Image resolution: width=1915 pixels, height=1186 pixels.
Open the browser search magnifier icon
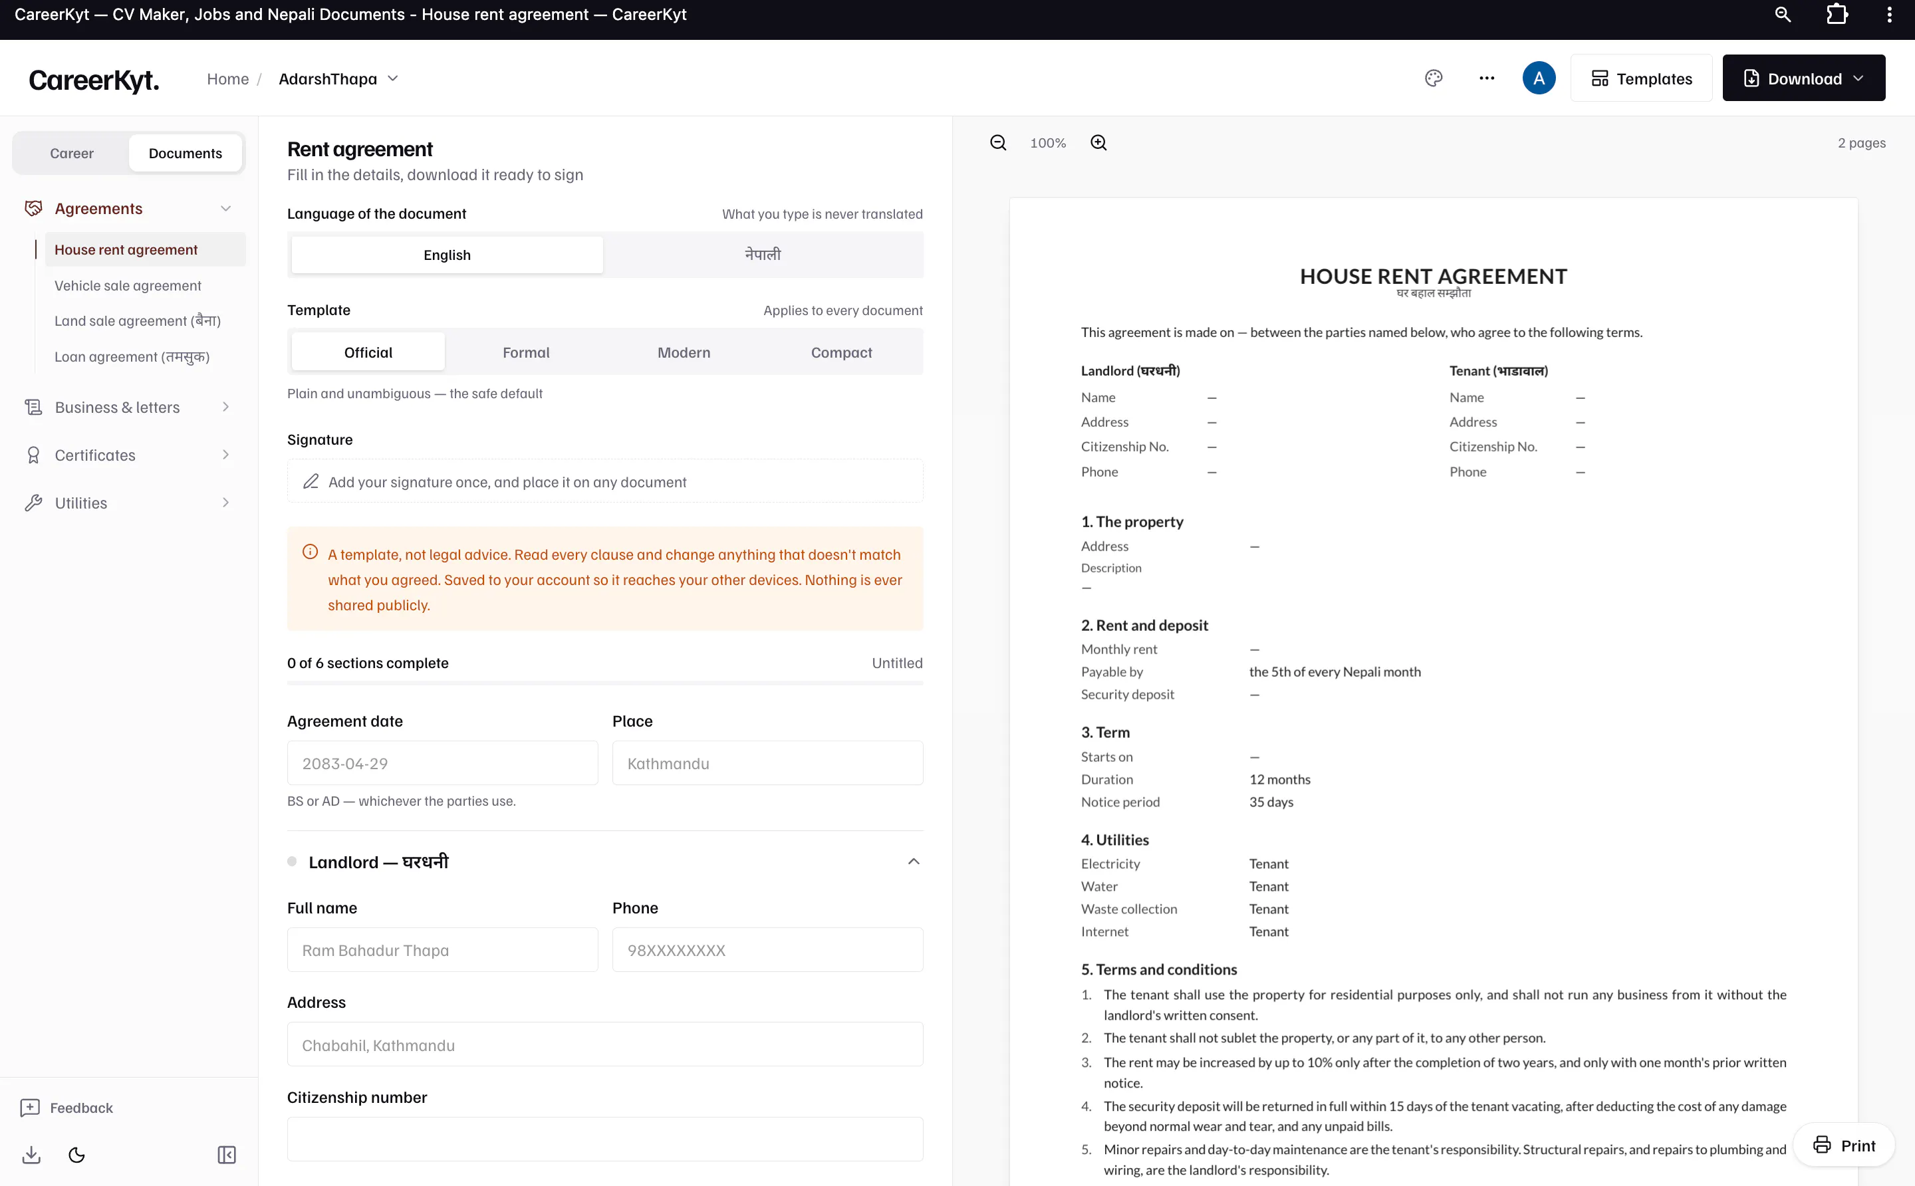tap(1783, 15)
